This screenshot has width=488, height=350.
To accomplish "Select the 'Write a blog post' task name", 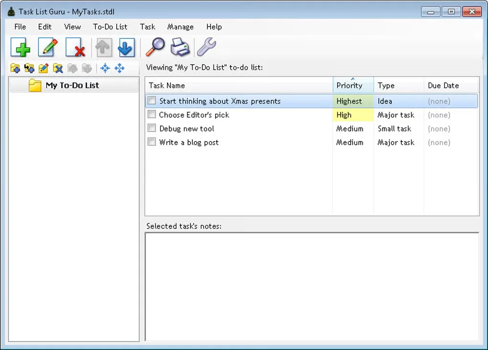I will (189, 142).
